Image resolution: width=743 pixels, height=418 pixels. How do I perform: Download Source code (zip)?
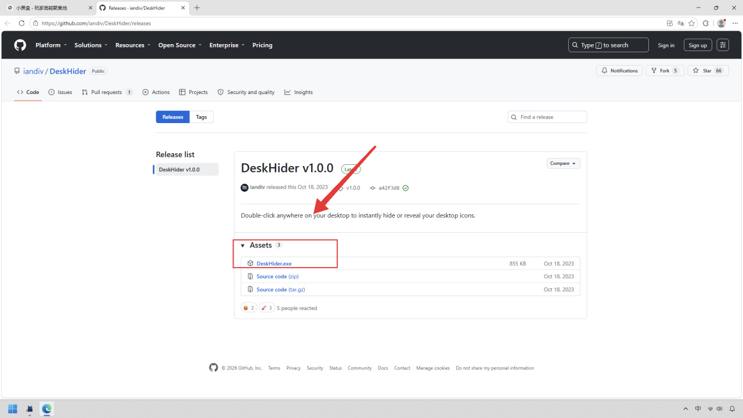(277, 276)
